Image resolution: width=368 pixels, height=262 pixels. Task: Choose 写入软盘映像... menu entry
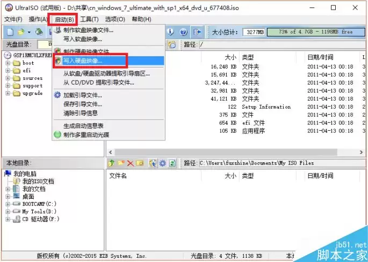pos(109,39)
